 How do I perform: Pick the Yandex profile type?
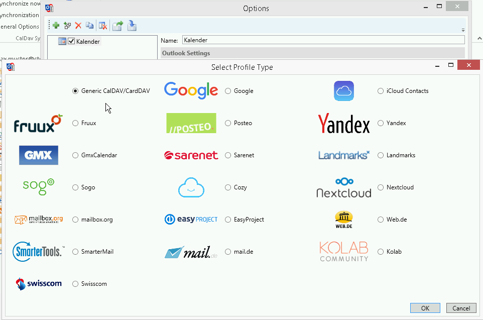381,123
